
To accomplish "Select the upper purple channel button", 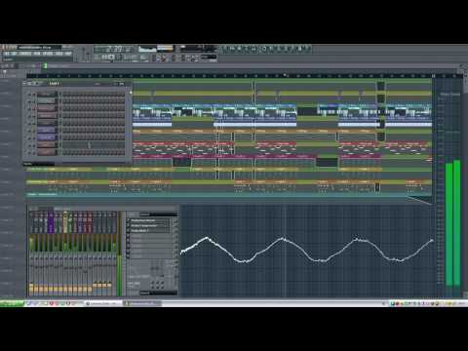I will 47,131.
